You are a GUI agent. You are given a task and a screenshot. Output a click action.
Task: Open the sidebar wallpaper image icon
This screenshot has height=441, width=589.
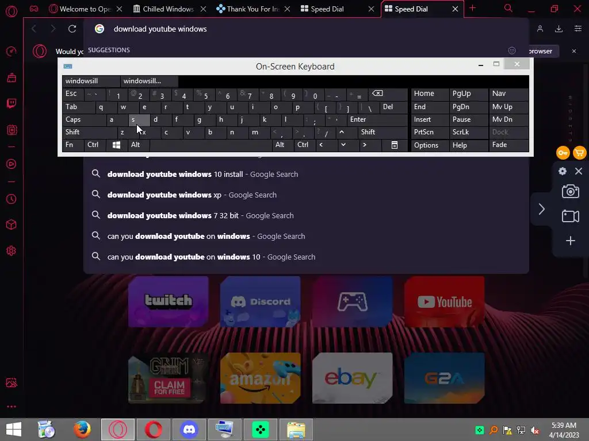(x=12, y=382)
